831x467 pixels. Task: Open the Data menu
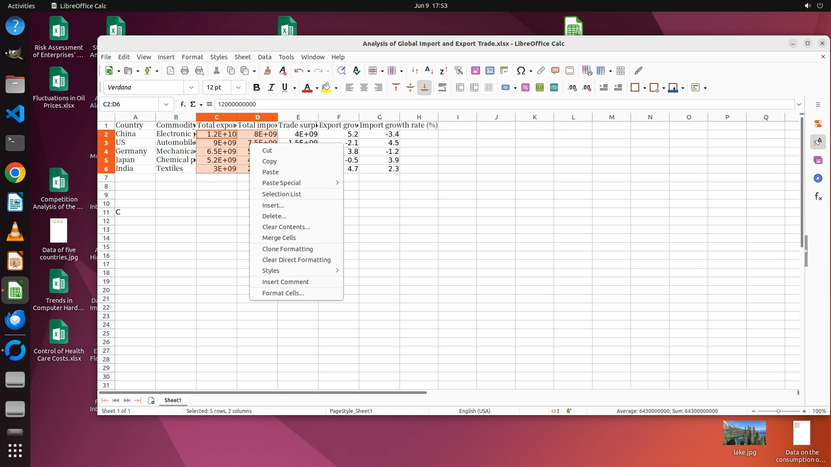[x=264, y=57]
